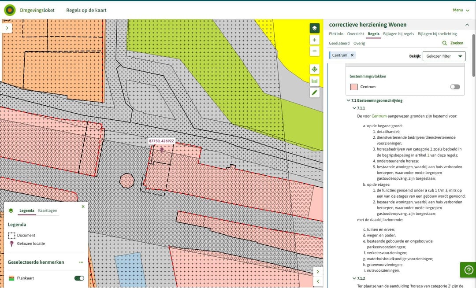Activate the draw pencil tool
Viewport: 476px width, 288px height.
(x=314, y=92)
